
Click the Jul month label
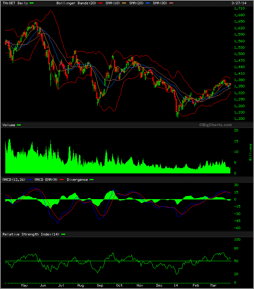[x=61, y=285]
